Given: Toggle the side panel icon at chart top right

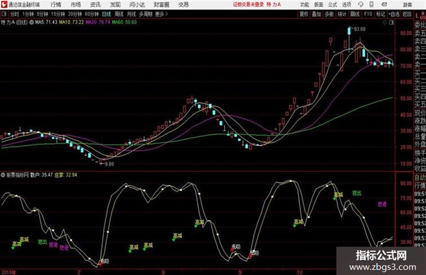Looking at the screenshot, I should [x=391, y=23].
